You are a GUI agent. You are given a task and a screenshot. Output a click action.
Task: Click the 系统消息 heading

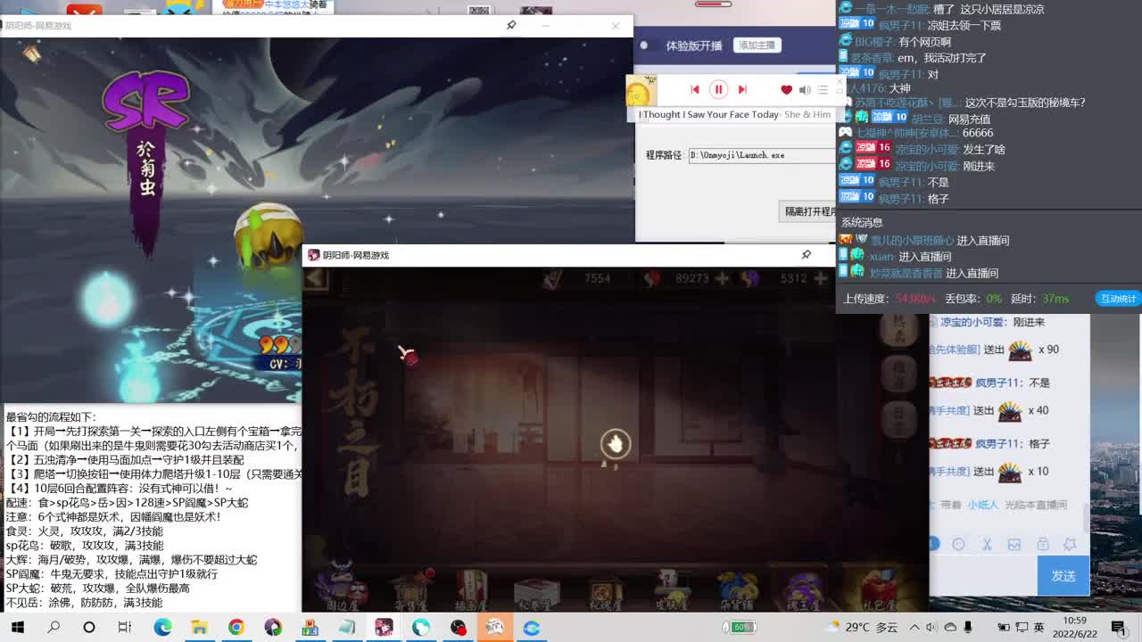[861, 222]
